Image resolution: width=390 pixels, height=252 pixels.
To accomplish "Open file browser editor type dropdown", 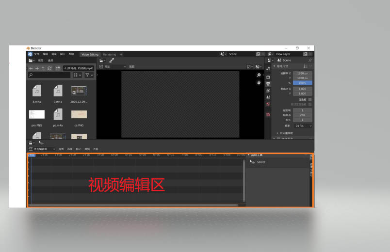I will click(x=32, y=61).
